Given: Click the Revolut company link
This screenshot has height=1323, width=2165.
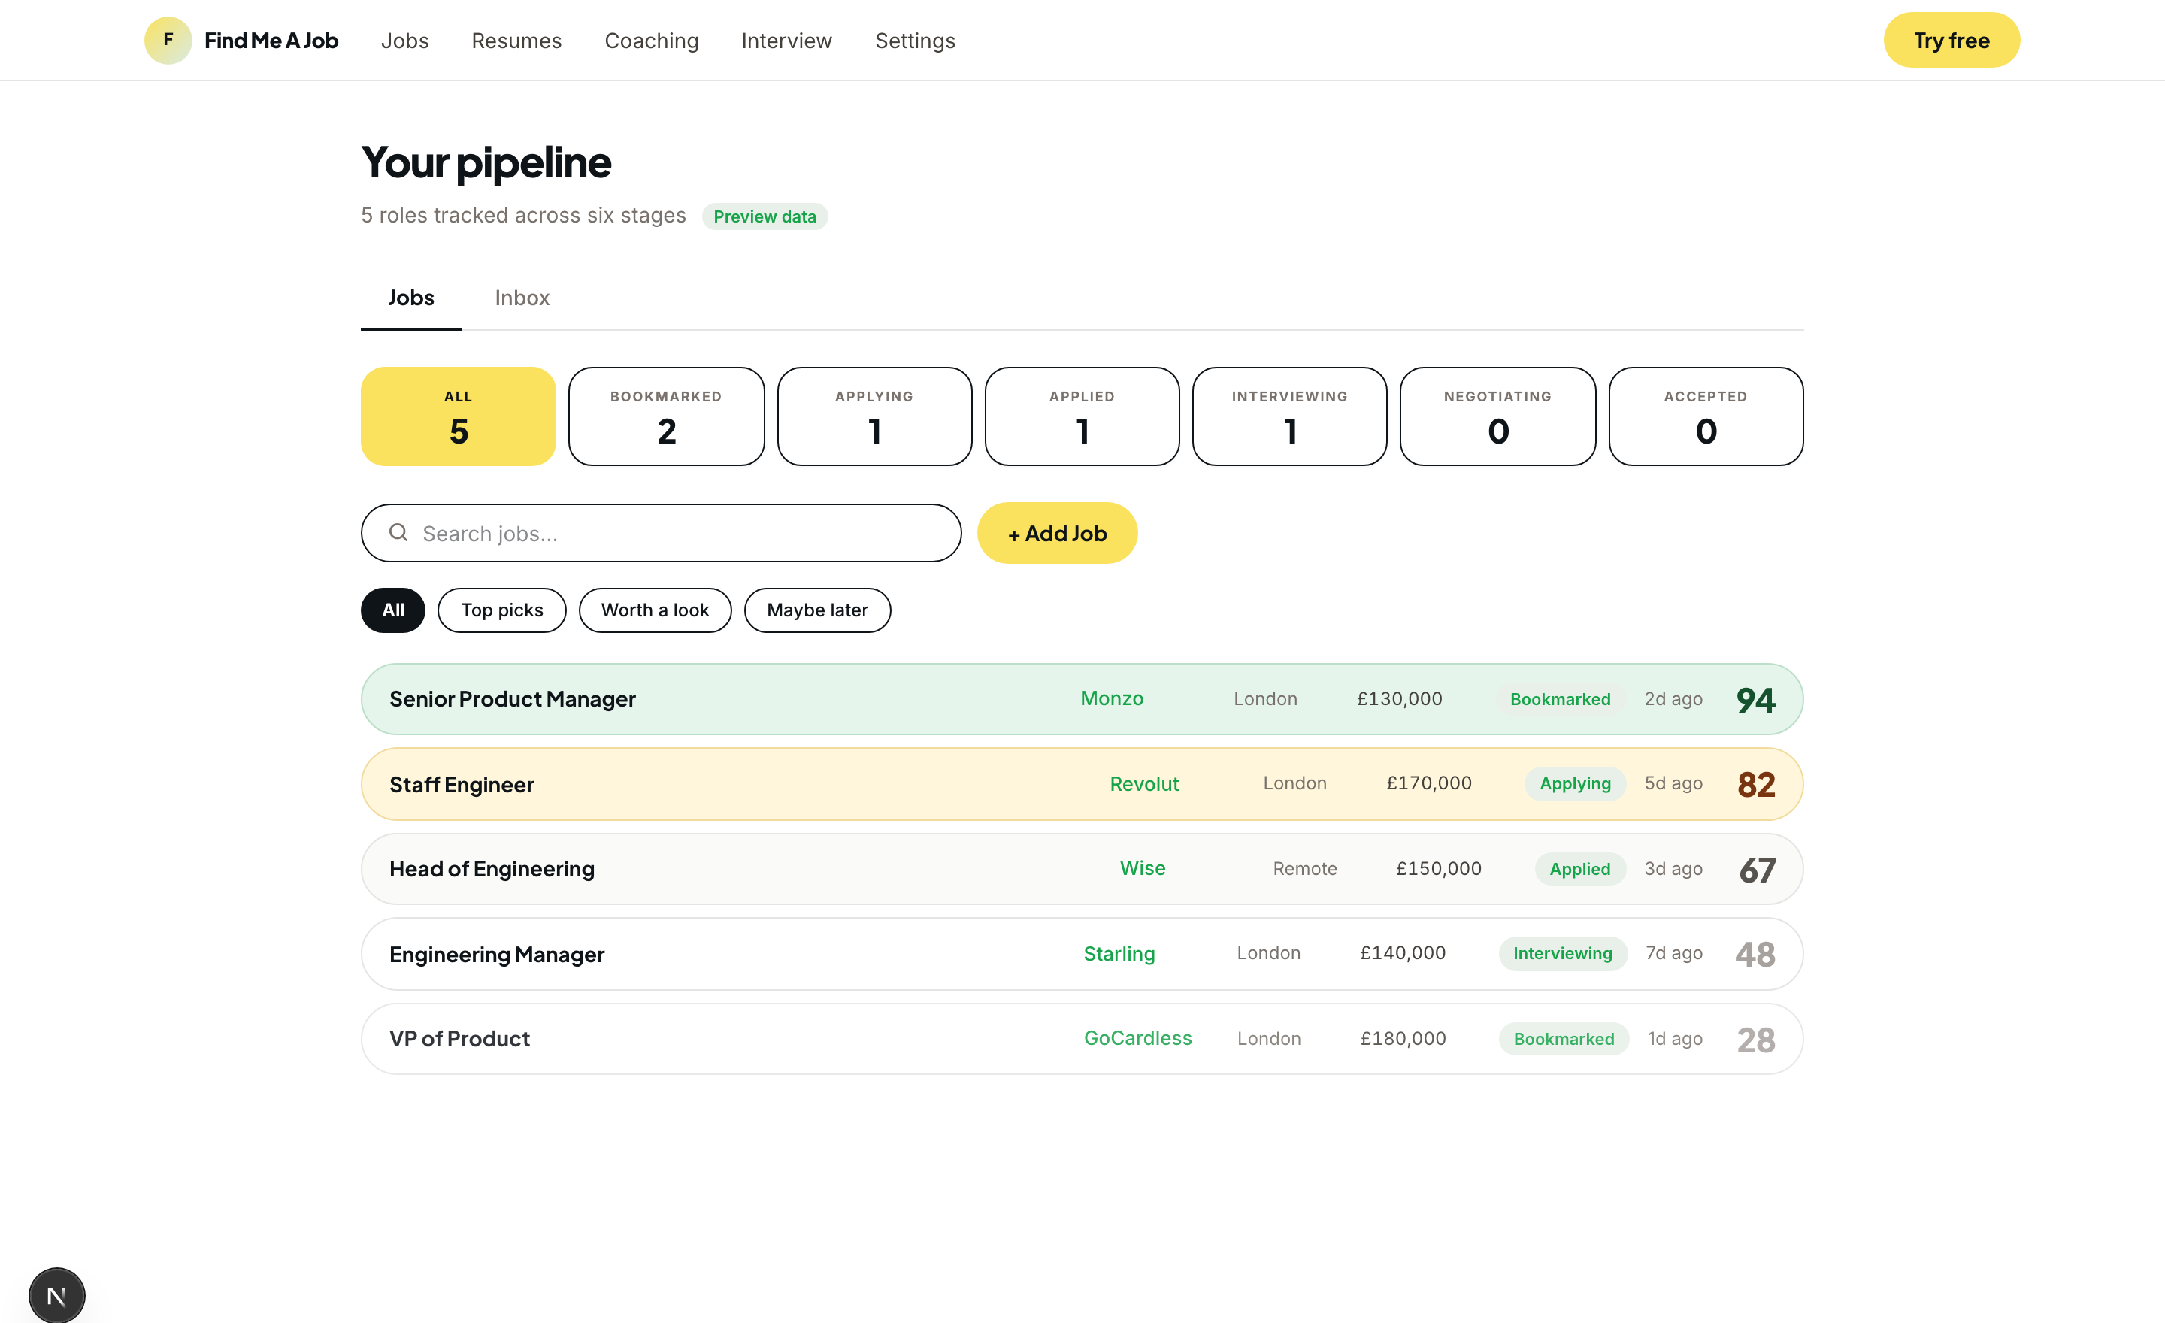Looking at the screenshot, I should 1144,783.
